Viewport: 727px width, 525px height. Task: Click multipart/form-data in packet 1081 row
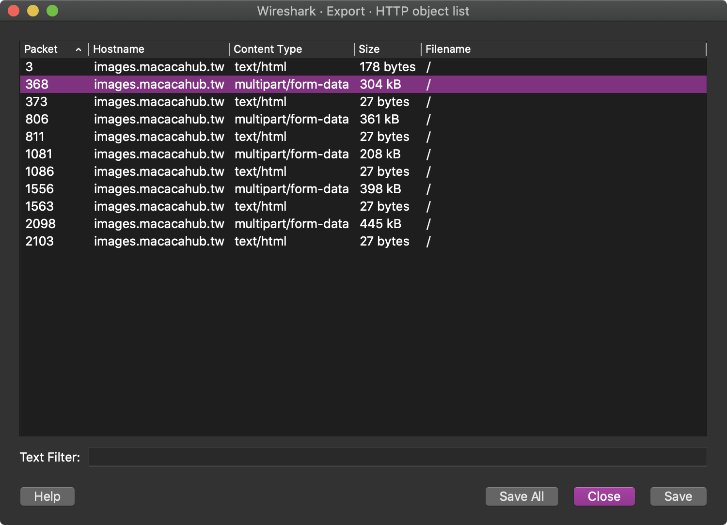click(291, 154)
